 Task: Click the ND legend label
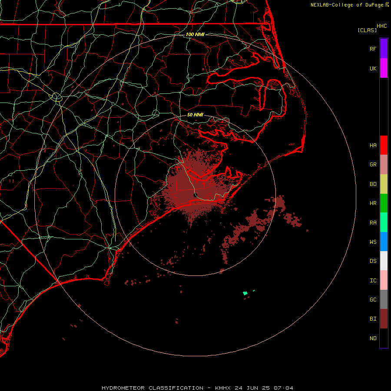[373, 338]
